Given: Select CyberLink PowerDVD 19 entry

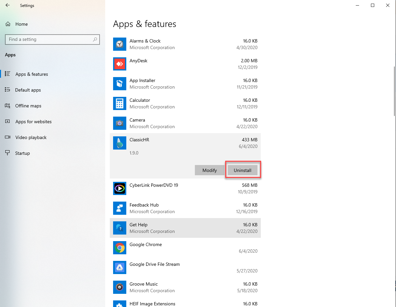Looking at the screenshot, I should click(185, 188).
